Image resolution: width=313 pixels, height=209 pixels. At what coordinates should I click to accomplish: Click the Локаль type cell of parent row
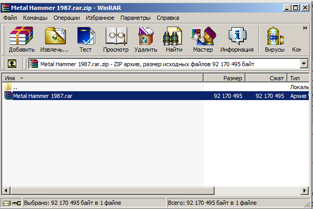[299, 87]
